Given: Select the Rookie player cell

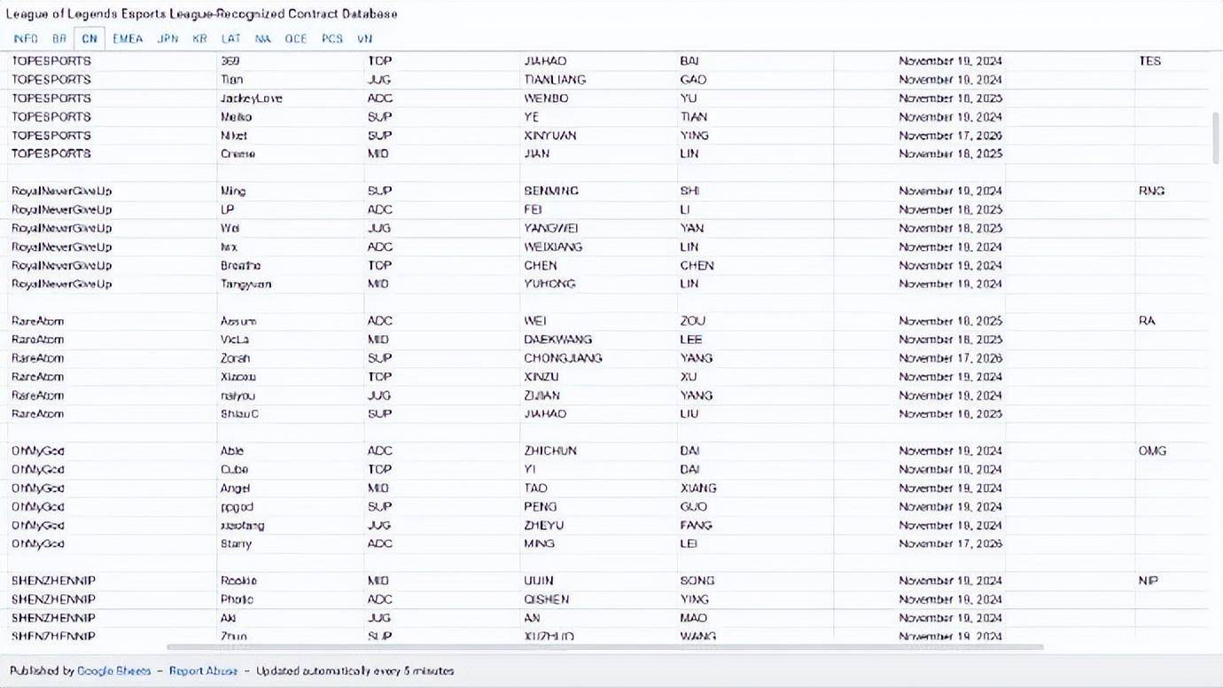Looking at the screenshot, I should pos(238,581).
